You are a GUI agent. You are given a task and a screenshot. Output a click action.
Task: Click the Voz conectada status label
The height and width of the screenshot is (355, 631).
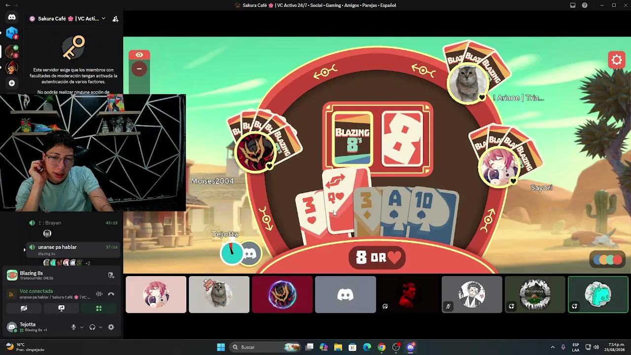click(x=36, y=291)
